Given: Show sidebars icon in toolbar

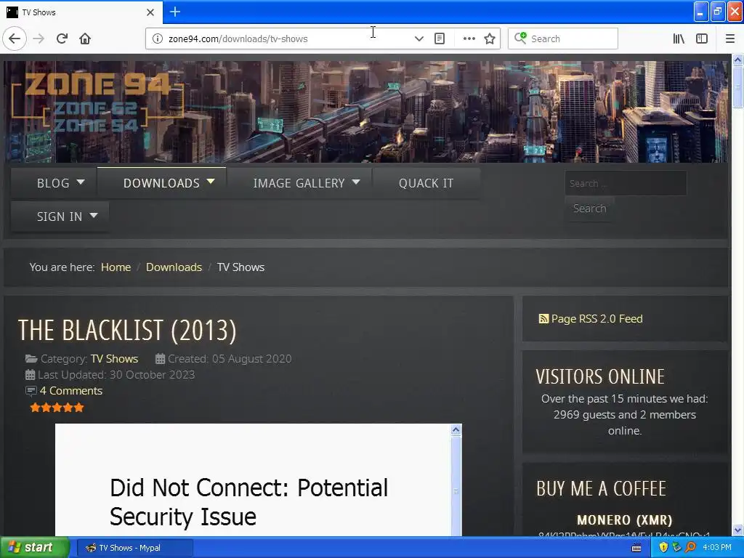Looking at the screenshot, I should (x=702, y=39).
